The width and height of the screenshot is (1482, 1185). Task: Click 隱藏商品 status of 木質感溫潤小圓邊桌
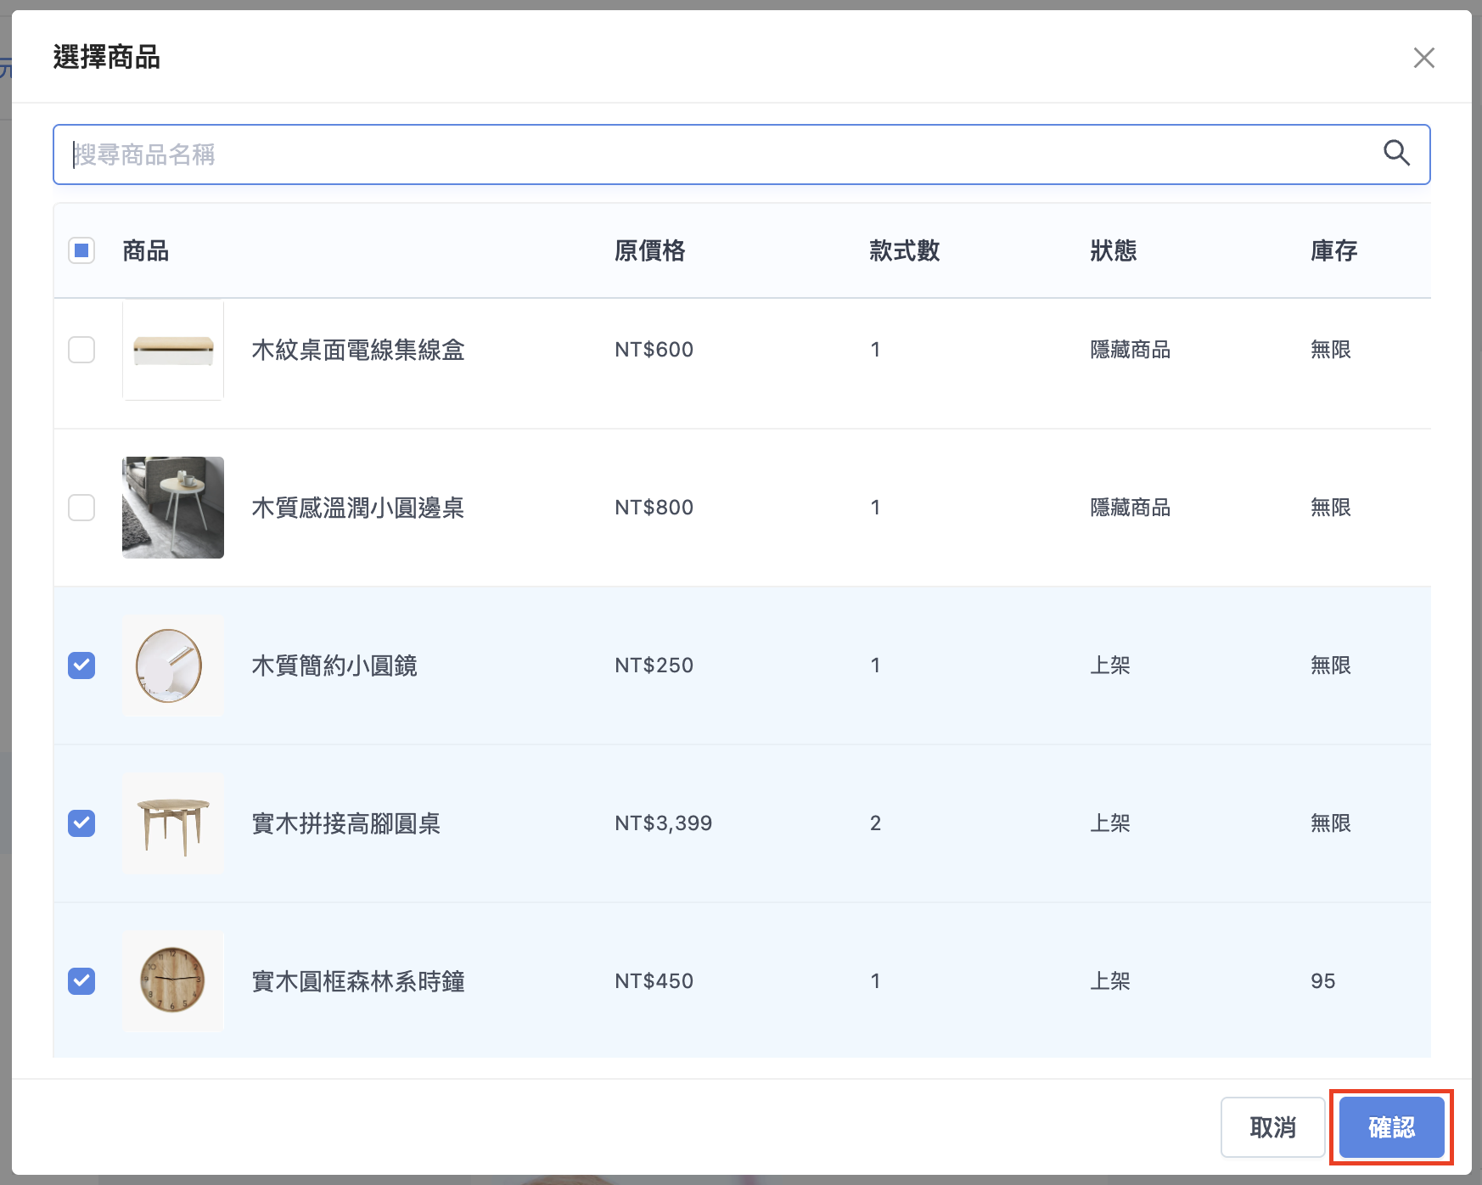[1131, 508]
